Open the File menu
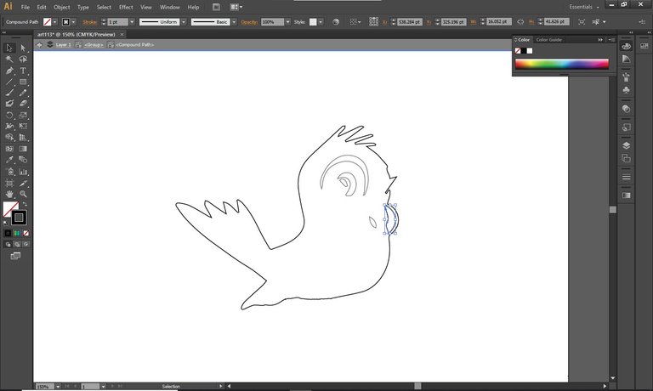 pyautogui.click(x=26, y=7)
